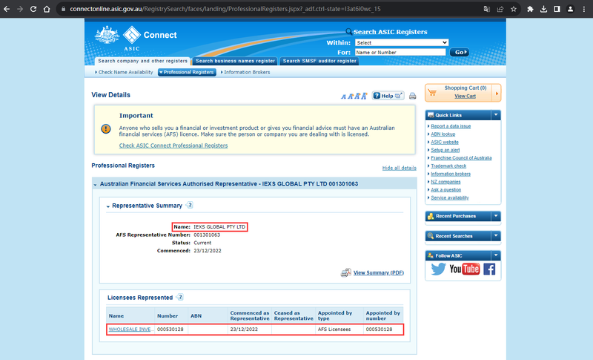Switch to Search business names register tab

pyautogui.click(x=235, y=61)
